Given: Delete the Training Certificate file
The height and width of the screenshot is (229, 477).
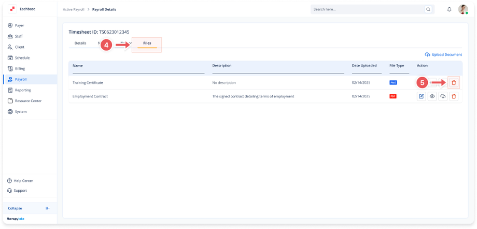Looking at the screenshot, I should click(454, 83).
